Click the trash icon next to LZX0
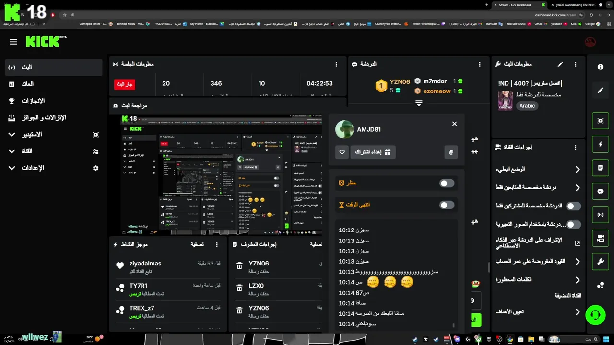Viewport: 614px width, 345px height. (239, 288)
